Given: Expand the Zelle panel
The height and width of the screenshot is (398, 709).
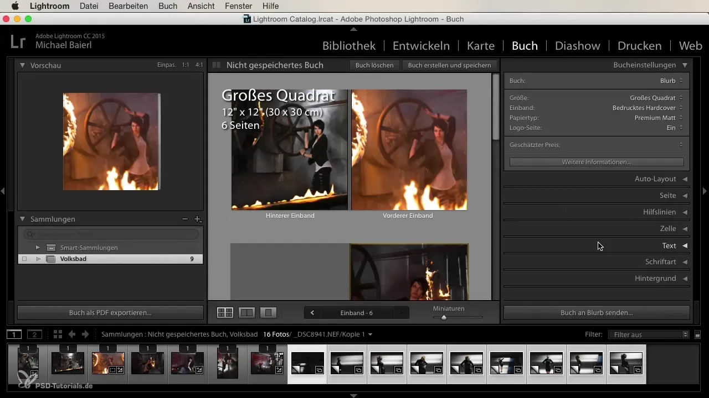Looking at the screenshot, I should pyautogui.click(x=685, y=229).
